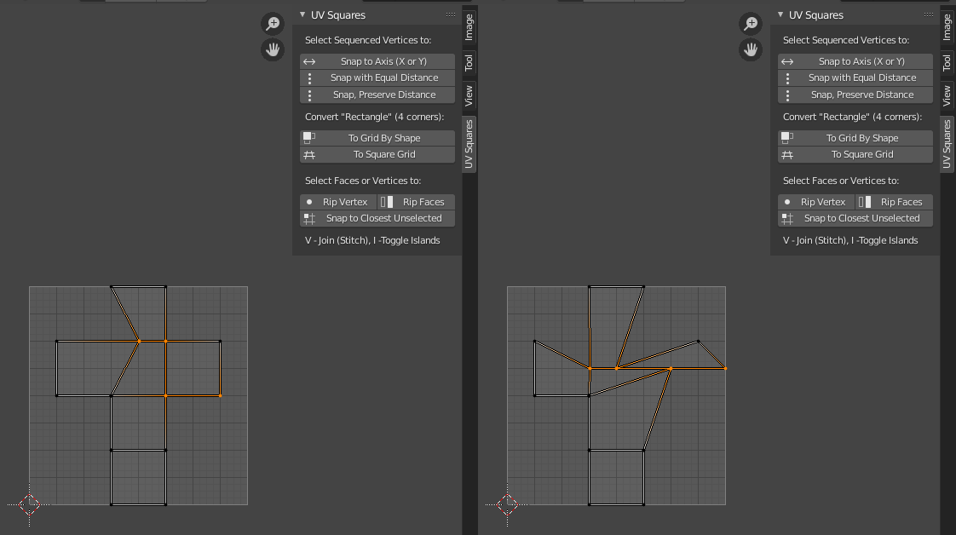
Task: Click 'V - Join (Stitch), I -Toggle Islands' text in right panel
Action: tap(850, 241)
